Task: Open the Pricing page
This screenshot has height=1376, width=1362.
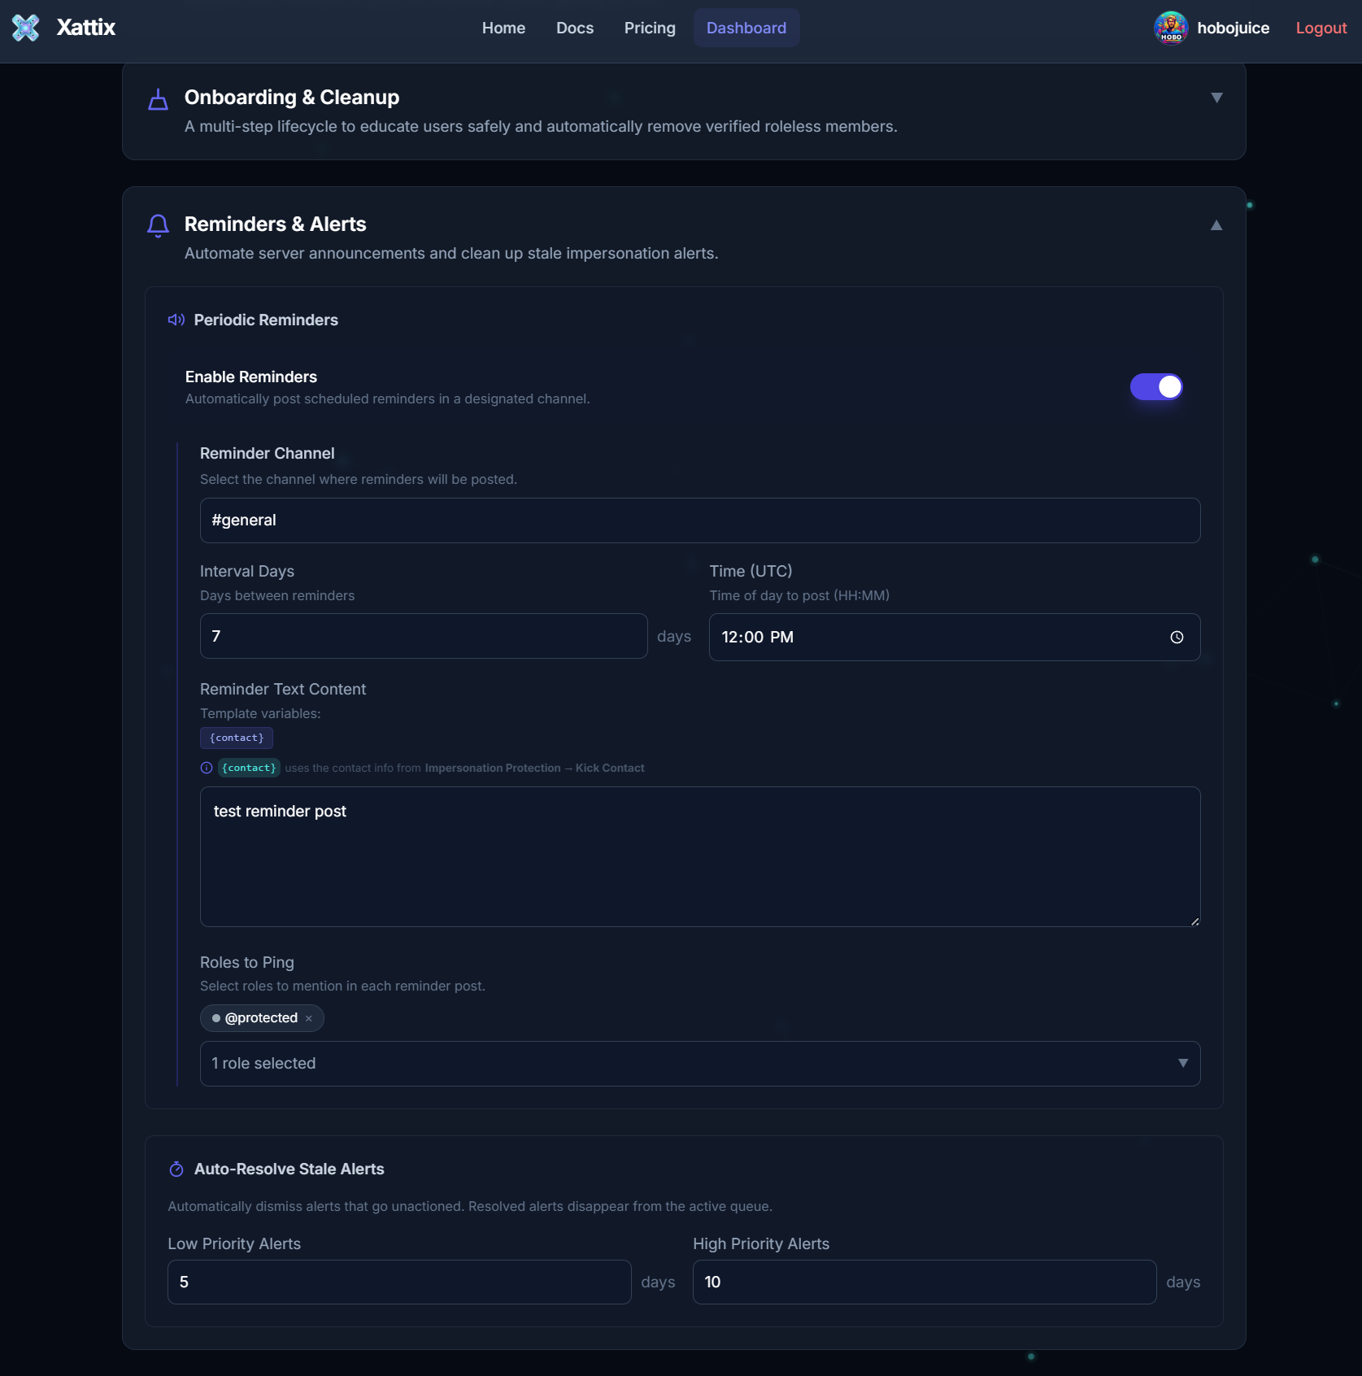Action: click(650, 28)
